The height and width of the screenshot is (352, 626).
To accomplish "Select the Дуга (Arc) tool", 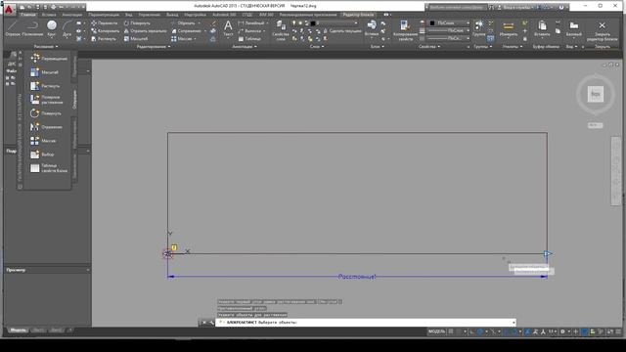I will coord(67,28).
